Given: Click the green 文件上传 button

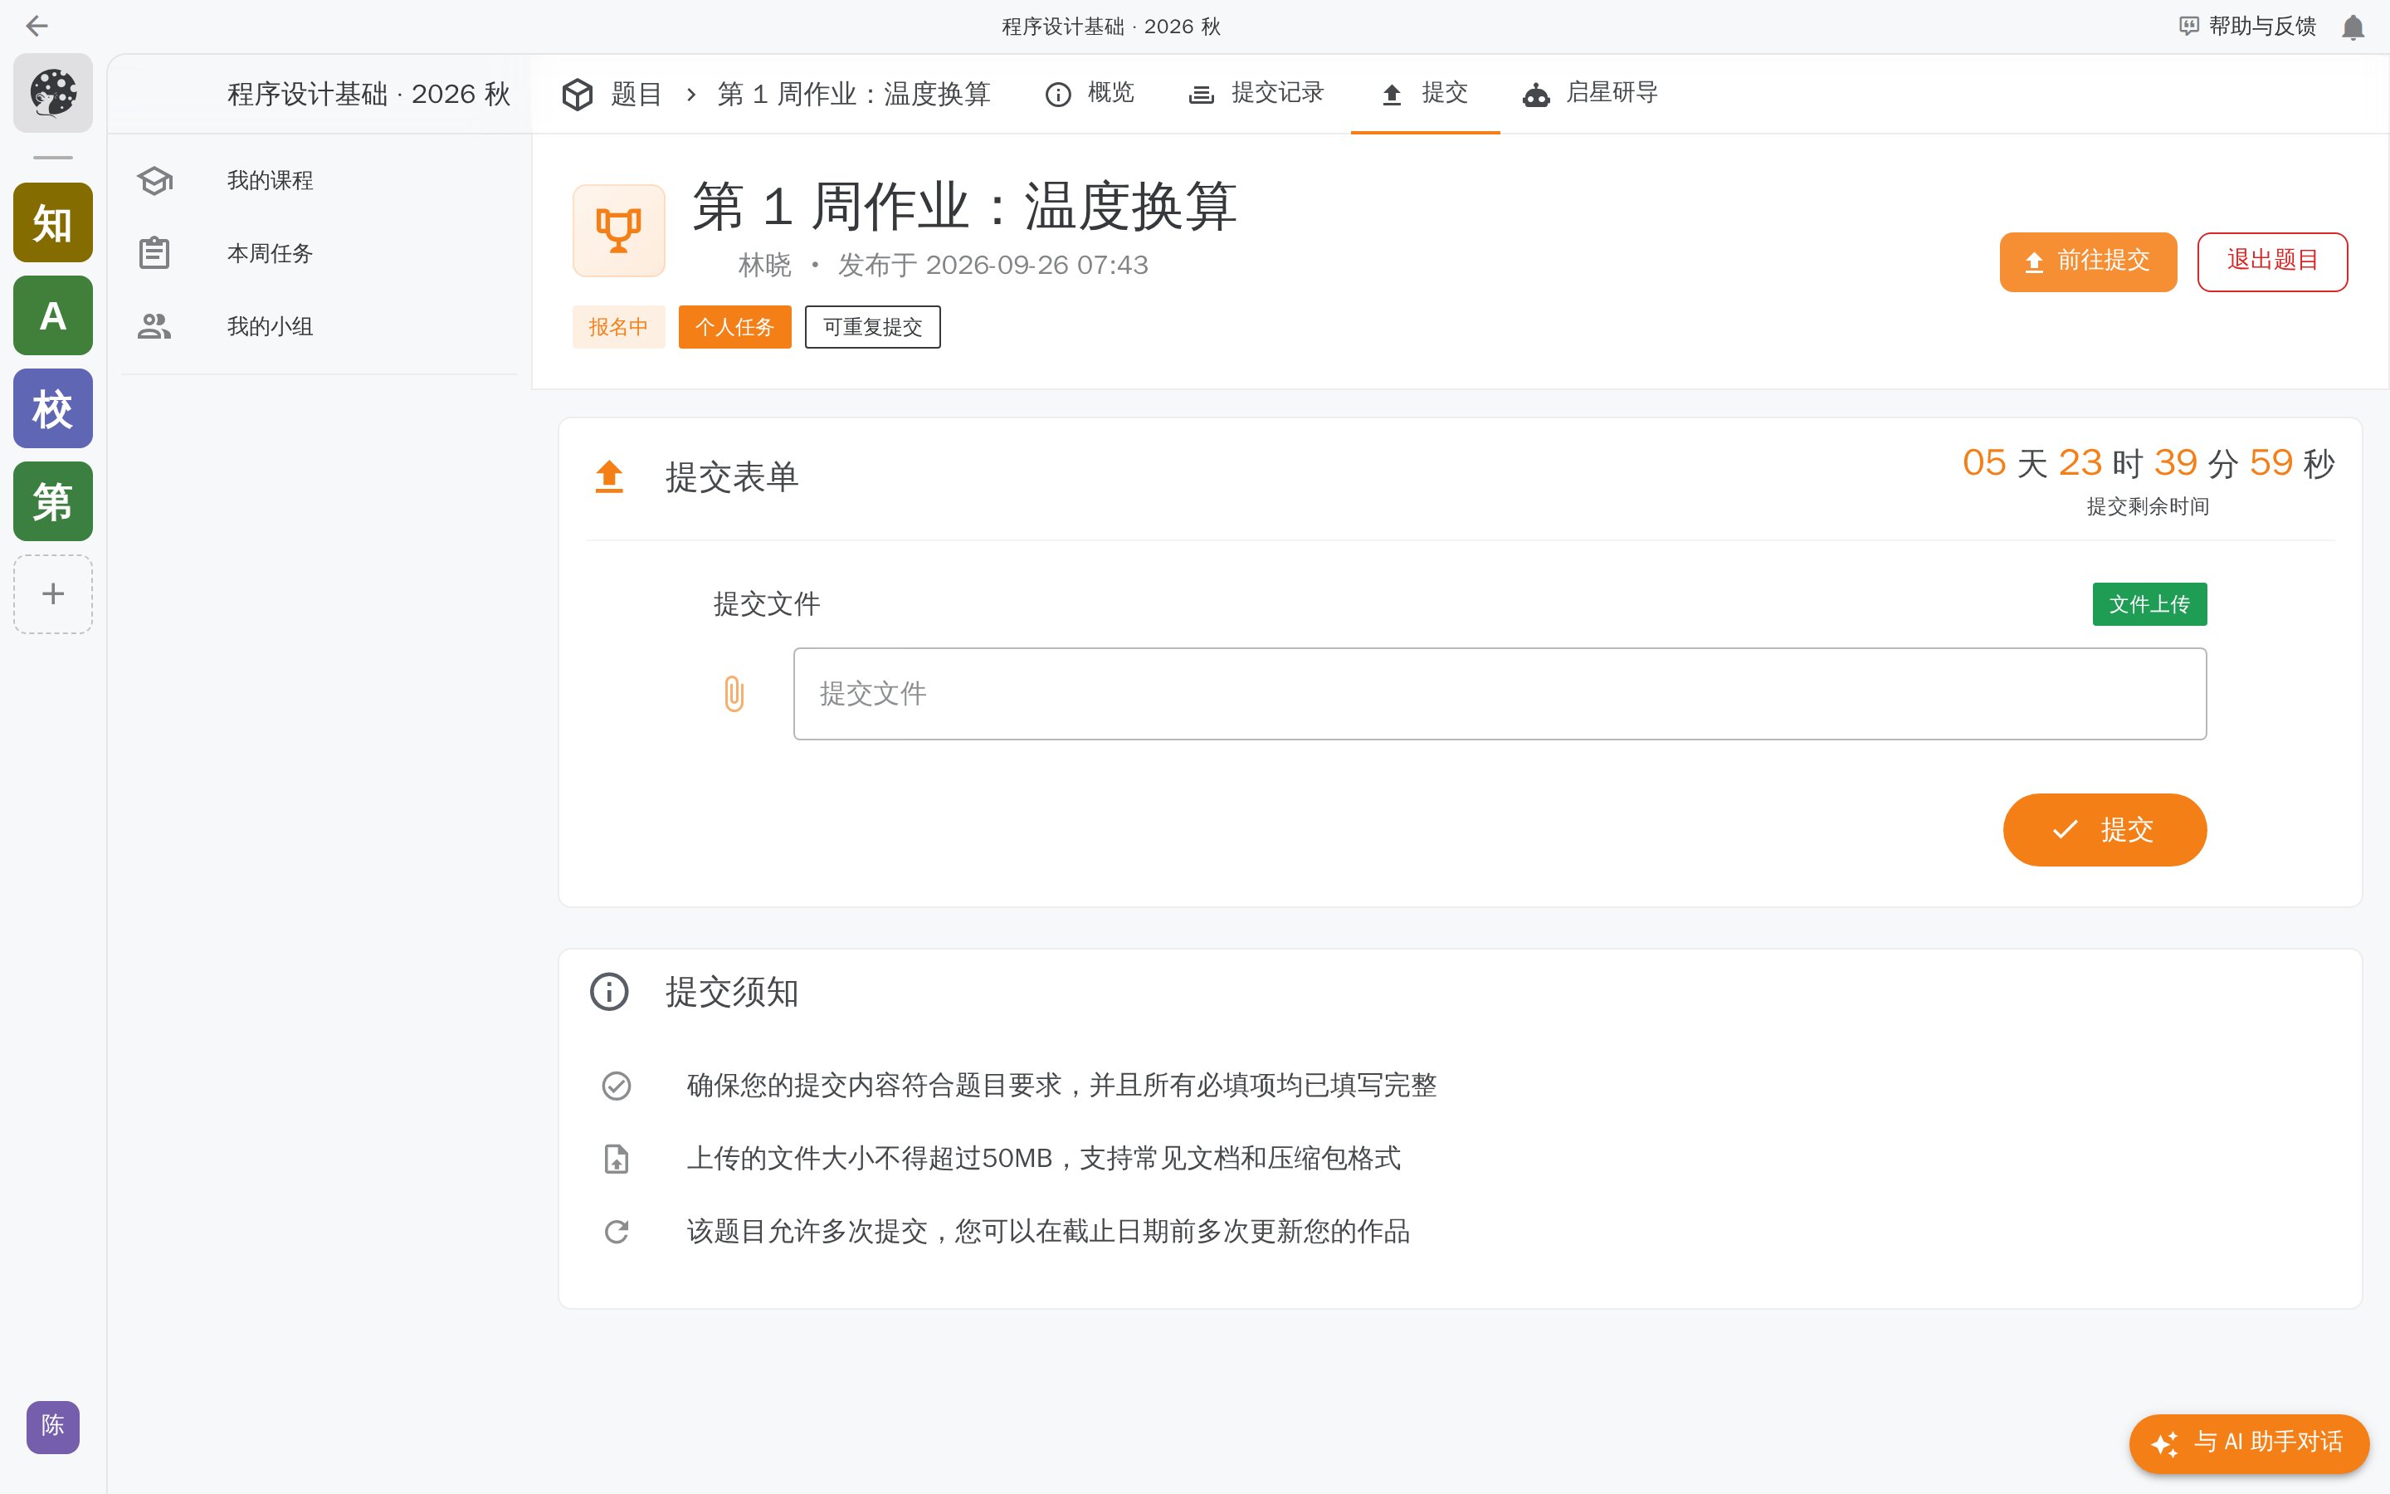Looking at the screenshot, I should 2149,603.
